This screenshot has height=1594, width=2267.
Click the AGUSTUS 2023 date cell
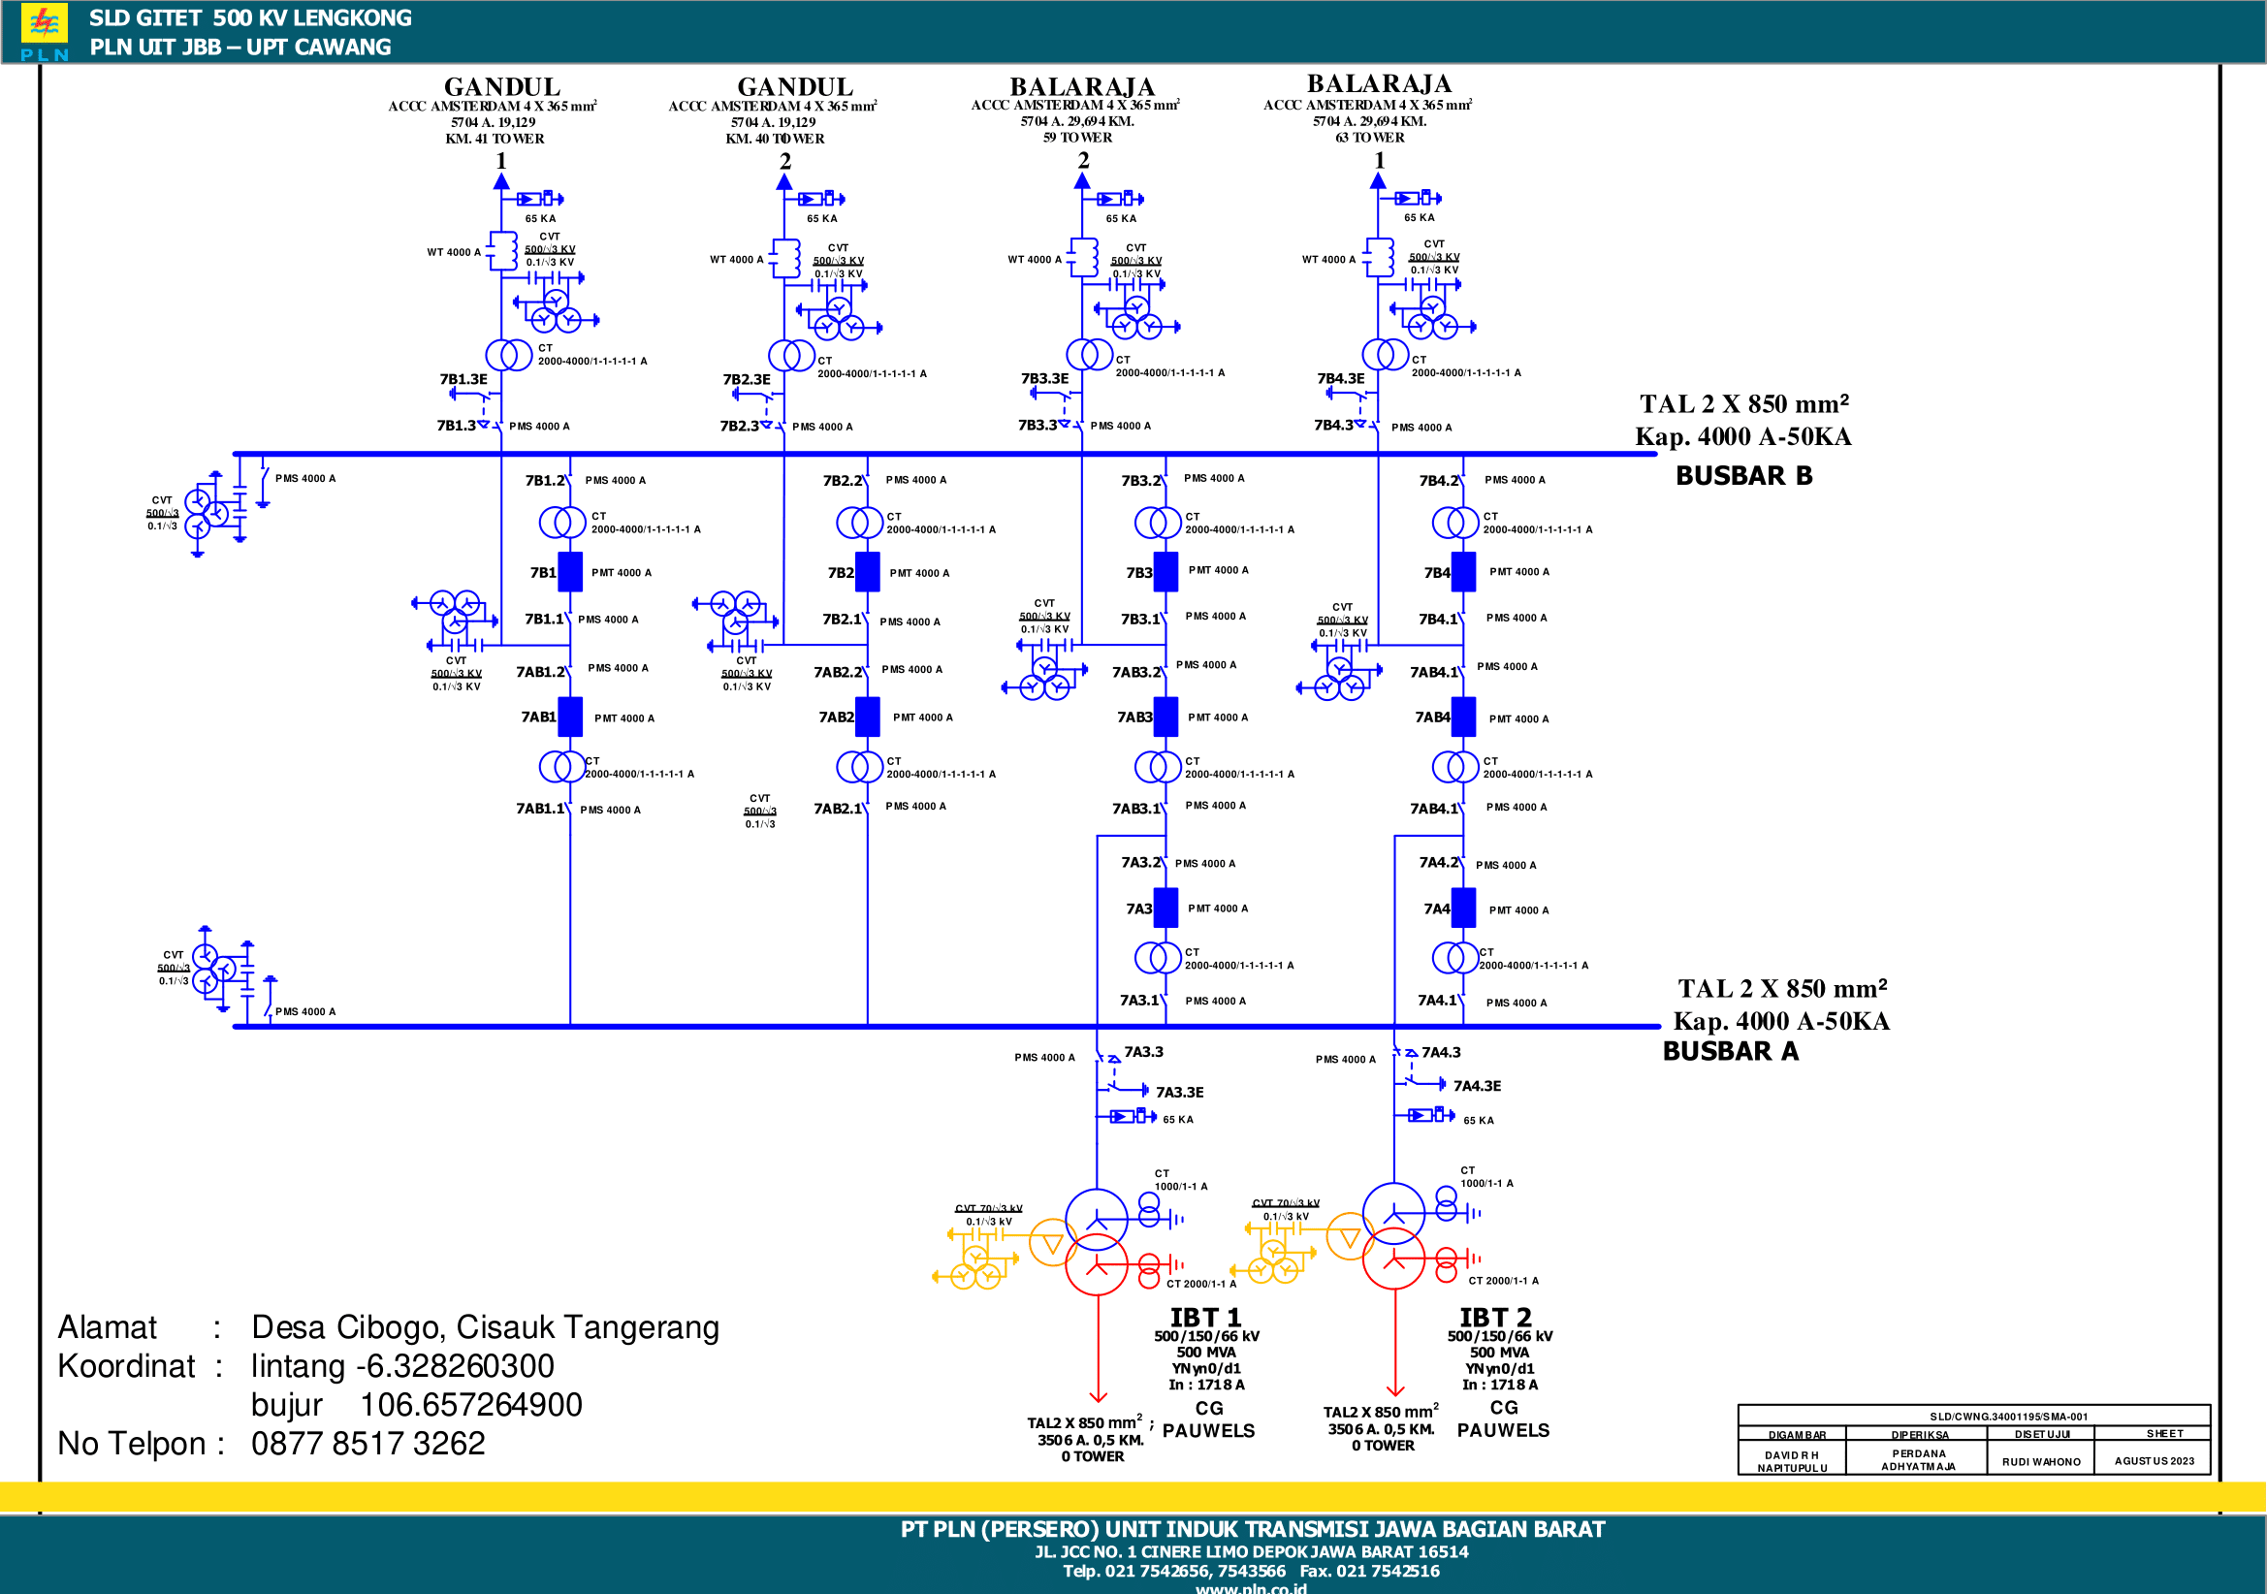coord(2154,1460)
